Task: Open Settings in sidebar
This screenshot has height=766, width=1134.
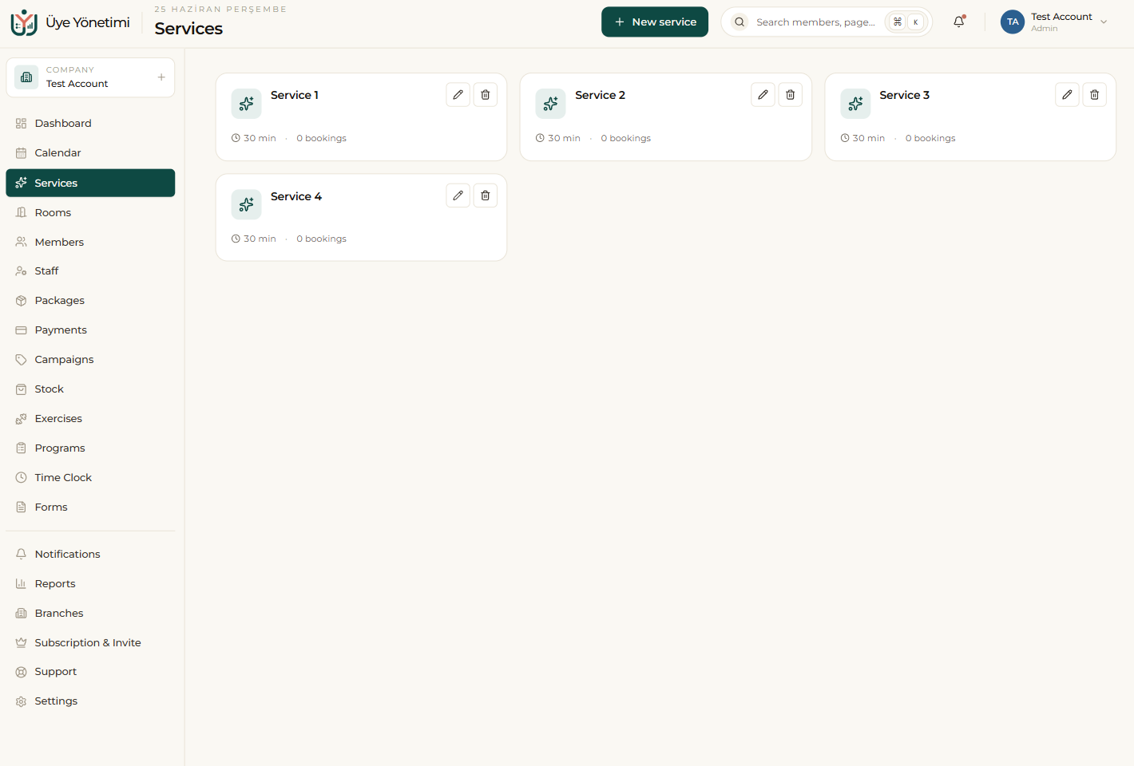Action: click(90, 701)
